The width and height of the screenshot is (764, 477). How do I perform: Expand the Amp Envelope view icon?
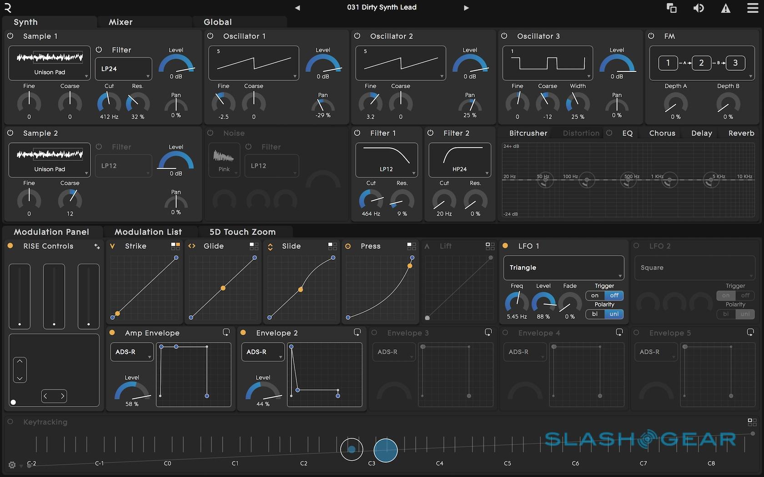(x=226, y=333)
